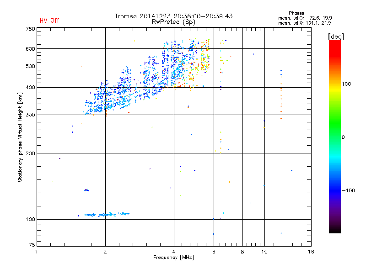Click the RwPretec (8p) subtitle

tap(174, 22)
